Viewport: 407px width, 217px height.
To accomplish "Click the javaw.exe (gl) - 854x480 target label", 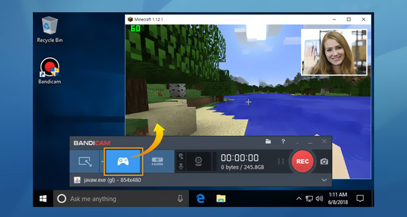I will click(x=112, y=180).
